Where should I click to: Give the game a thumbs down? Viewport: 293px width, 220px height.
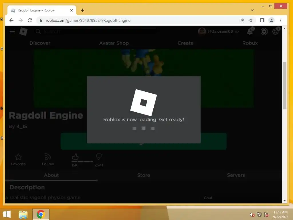click(99, 157)
